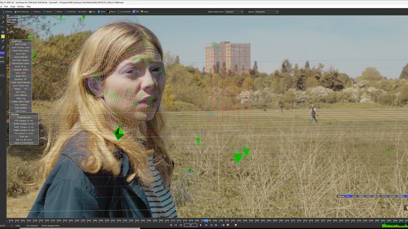Open the Shot menu
Screen dimensions: 408x229
point(6,6)
